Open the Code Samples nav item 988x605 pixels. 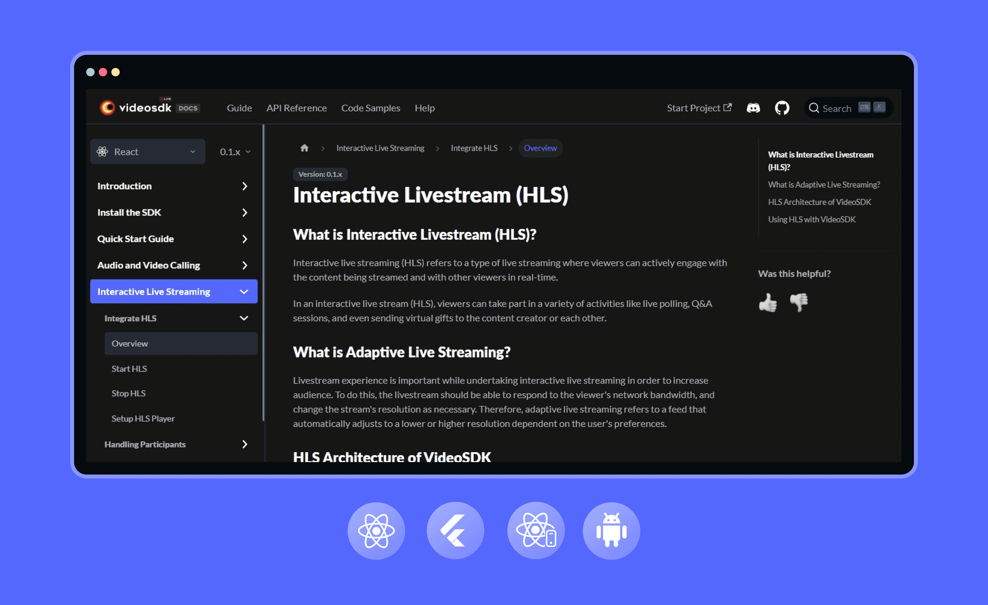[x=370, y=108]
